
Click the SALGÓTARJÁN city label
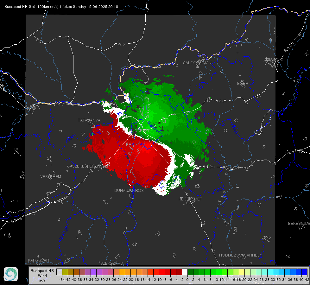[197, 63]
